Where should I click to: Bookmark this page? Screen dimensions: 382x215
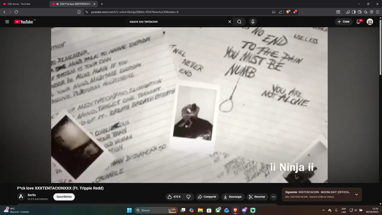79,12
